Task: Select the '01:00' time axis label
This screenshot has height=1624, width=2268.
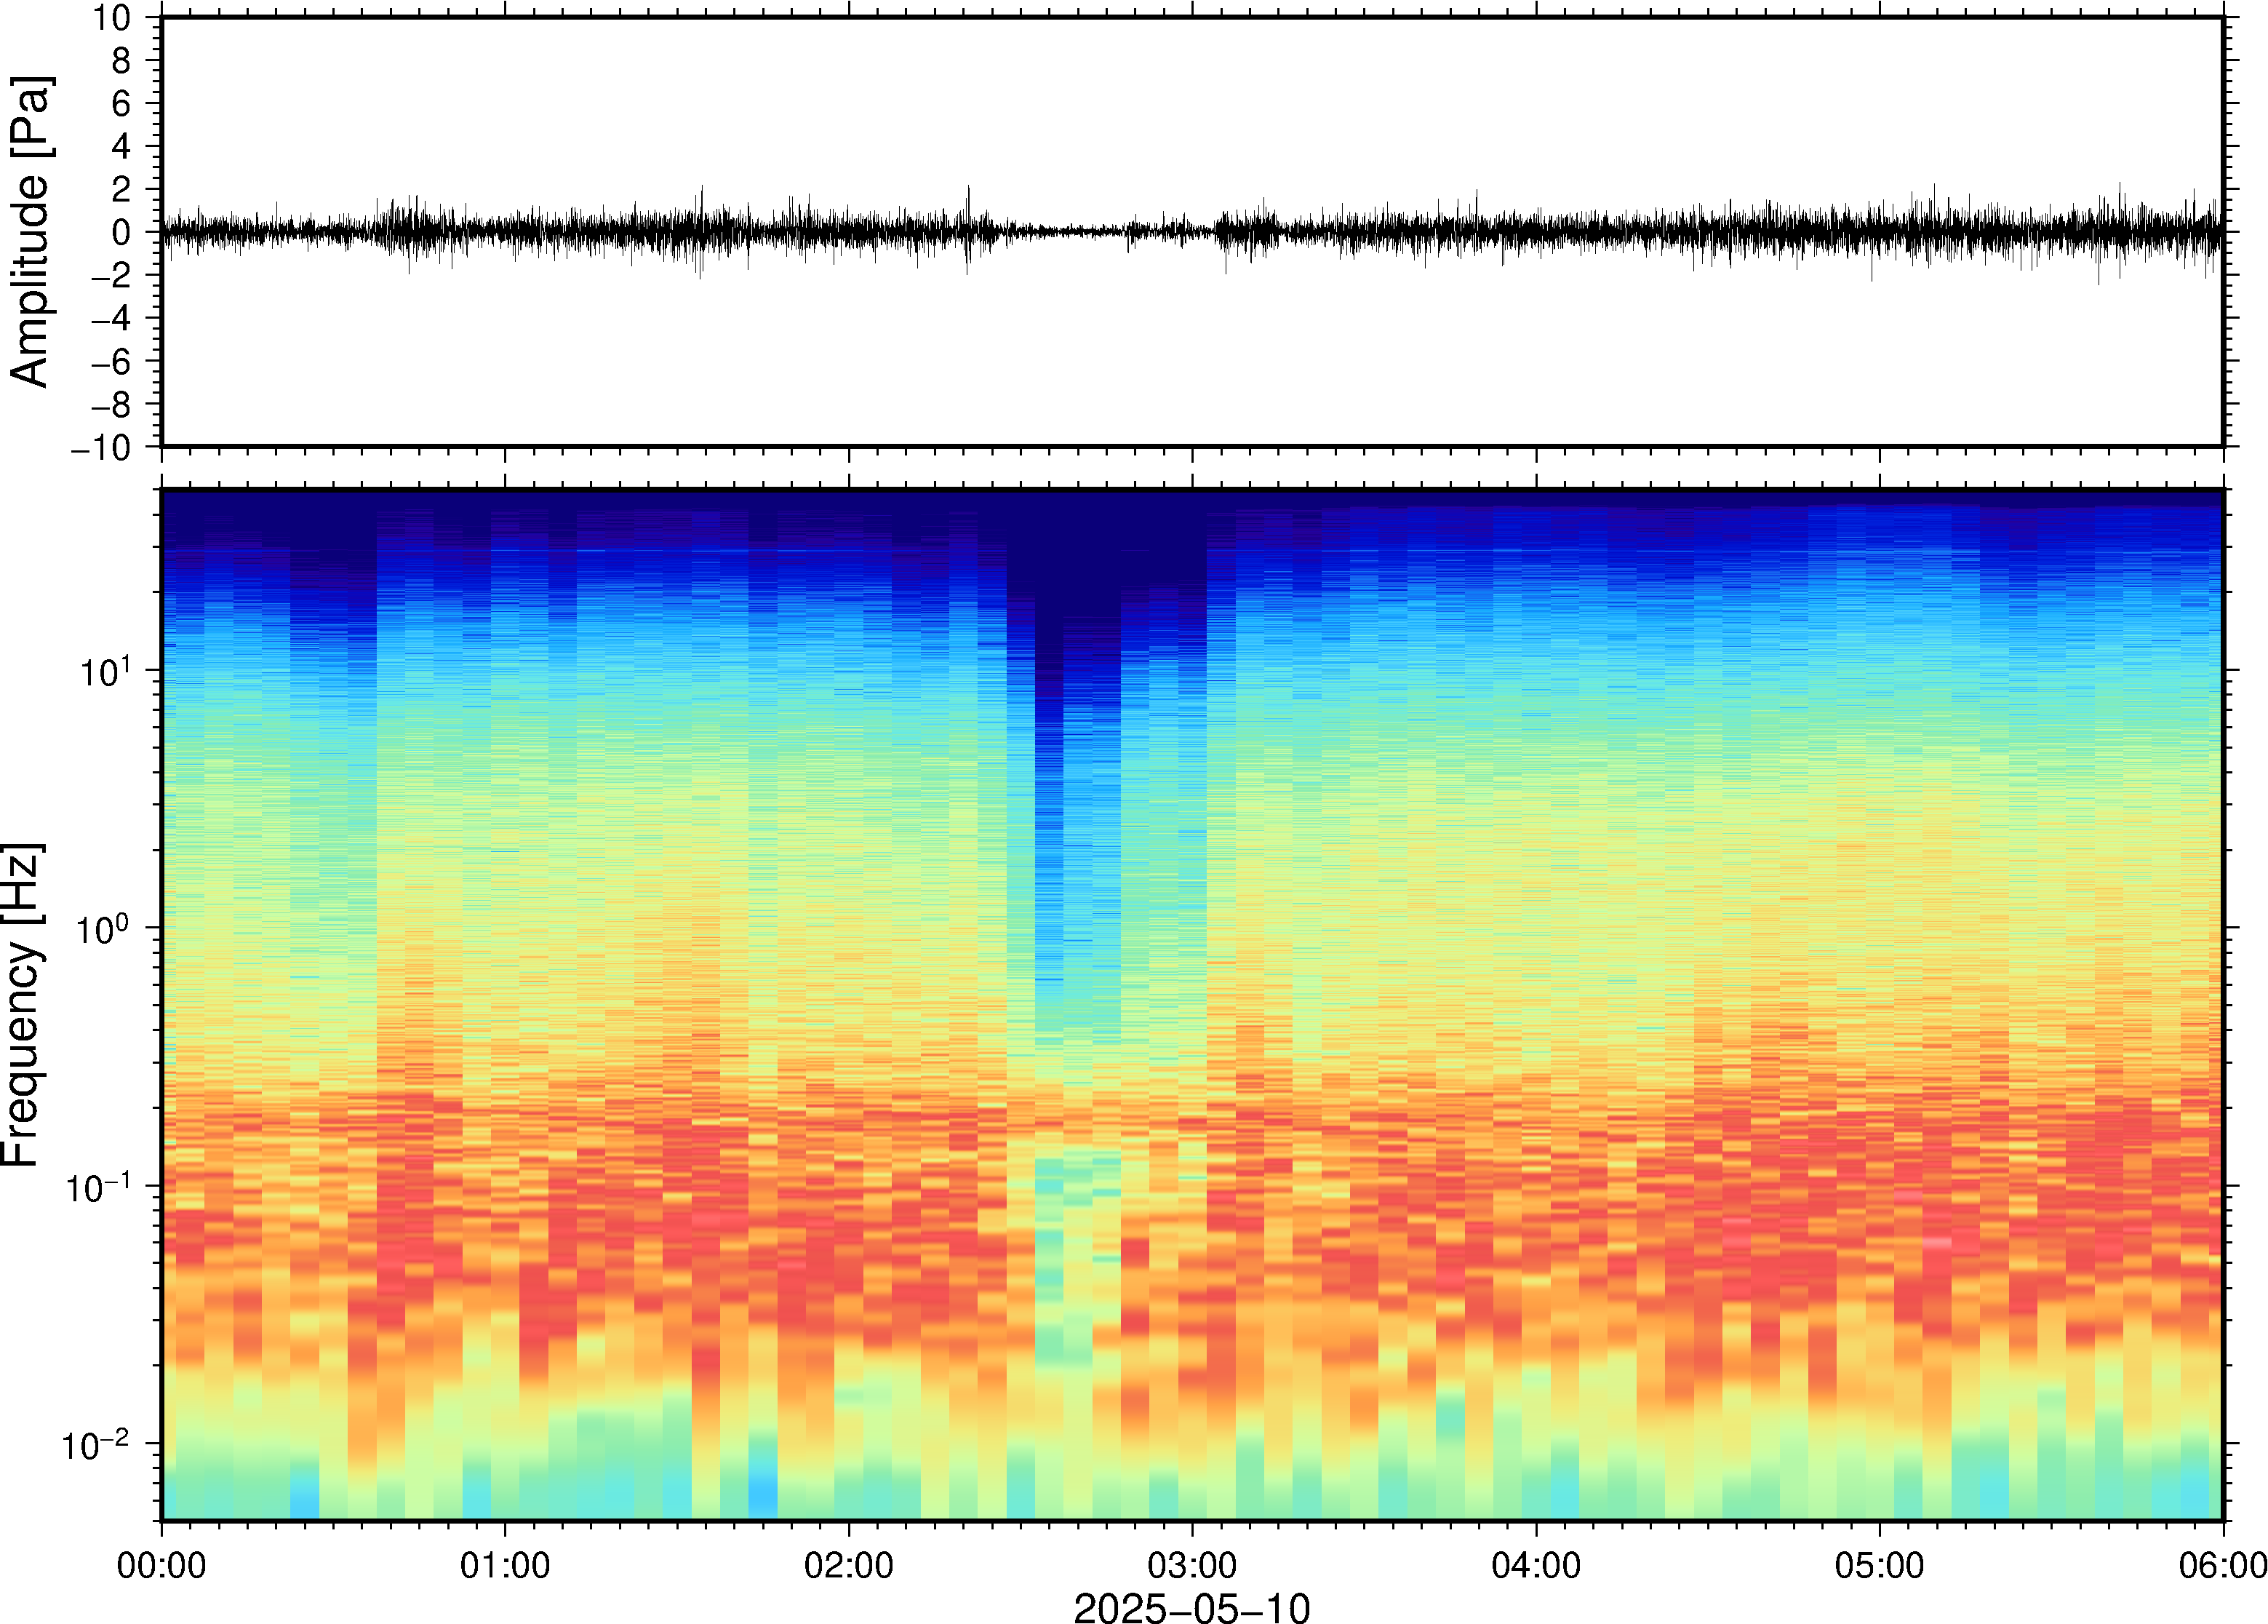Action: pyautogui.click(x=505, y=1565)
